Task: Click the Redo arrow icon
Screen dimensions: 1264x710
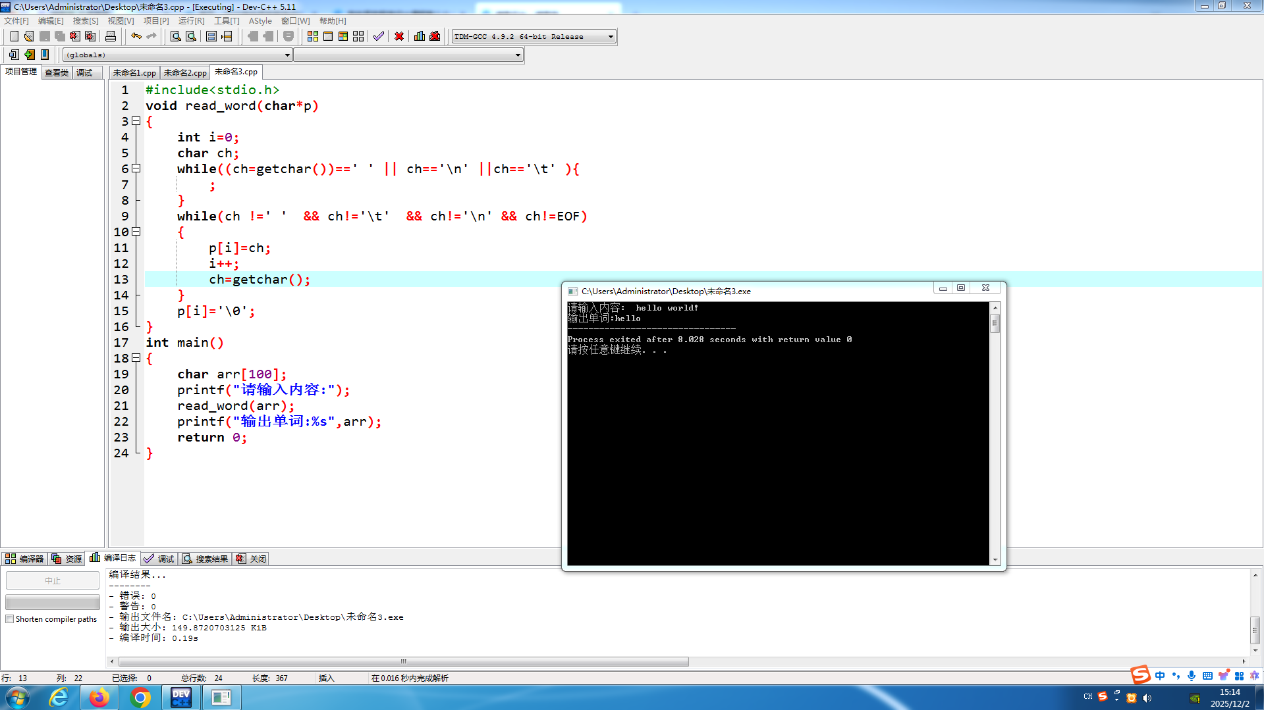Action: coord(151,36)
